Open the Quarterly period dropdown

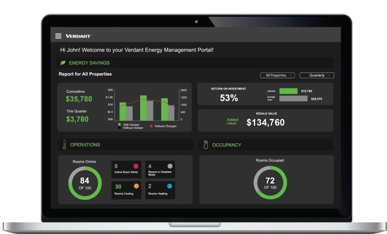317,75
